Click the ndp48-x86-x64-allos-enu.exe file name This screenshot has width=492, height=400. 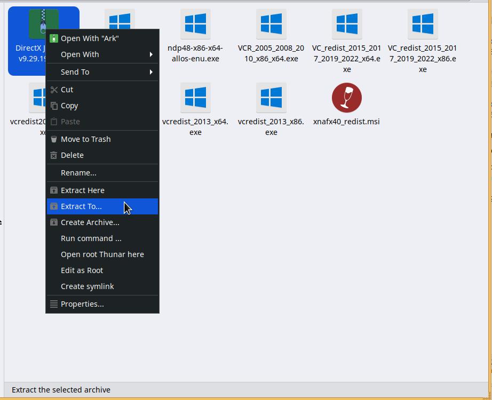pyautogui.click(x=195, y=53)
